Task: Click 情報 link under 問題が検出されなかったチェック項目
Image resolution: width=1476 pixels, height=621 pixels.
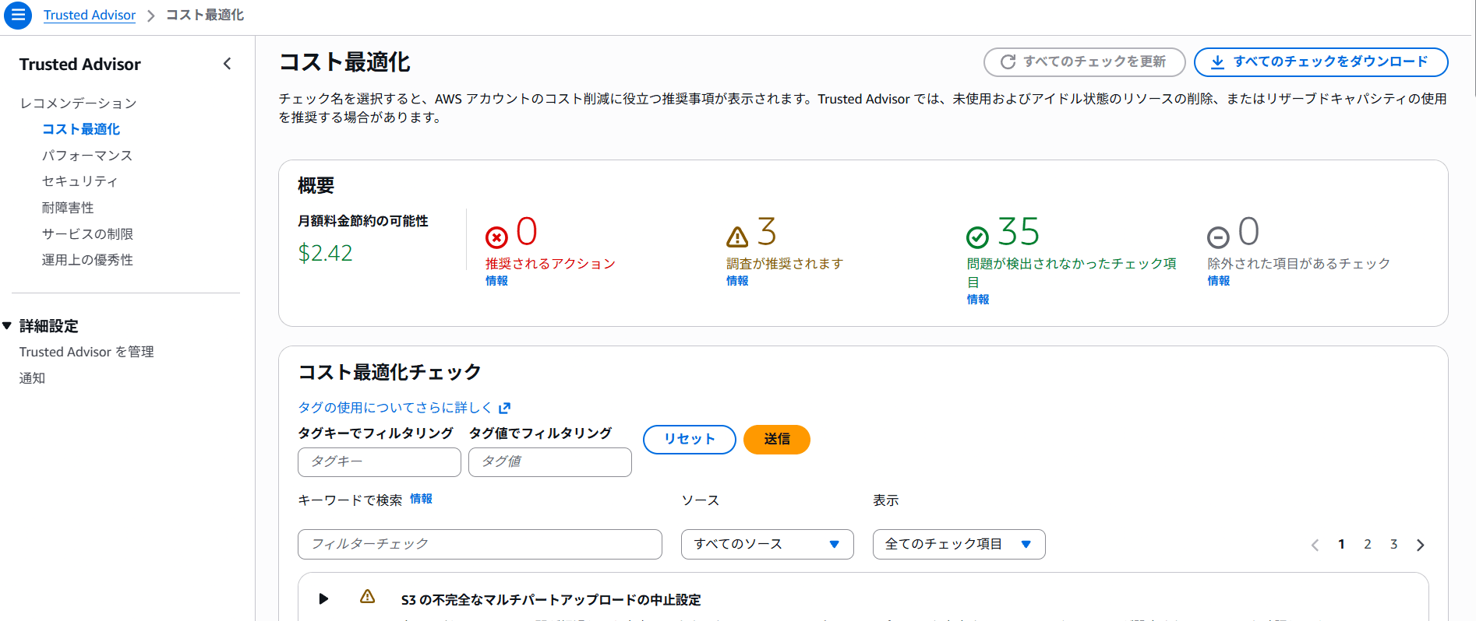Action: pyautogui.click(x=978, y=300)
